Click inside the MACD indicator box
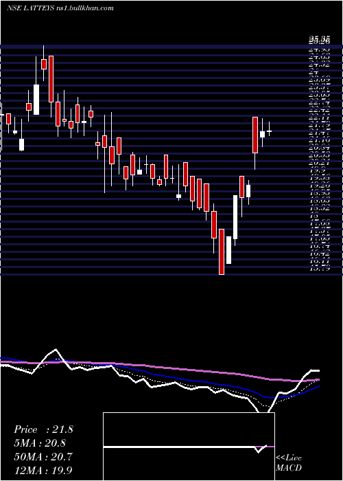 [189, 447]
